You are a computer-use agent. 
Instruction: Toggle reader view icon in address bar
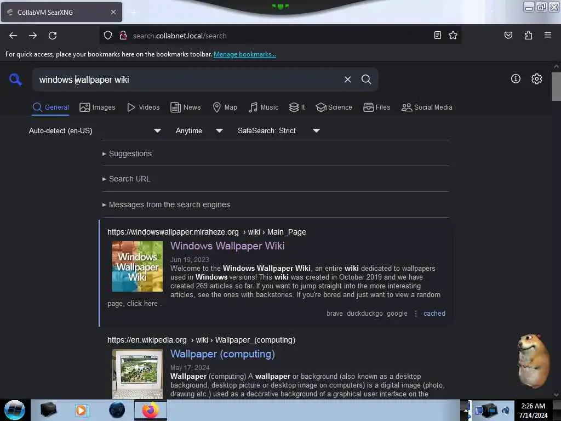point(437,35)
